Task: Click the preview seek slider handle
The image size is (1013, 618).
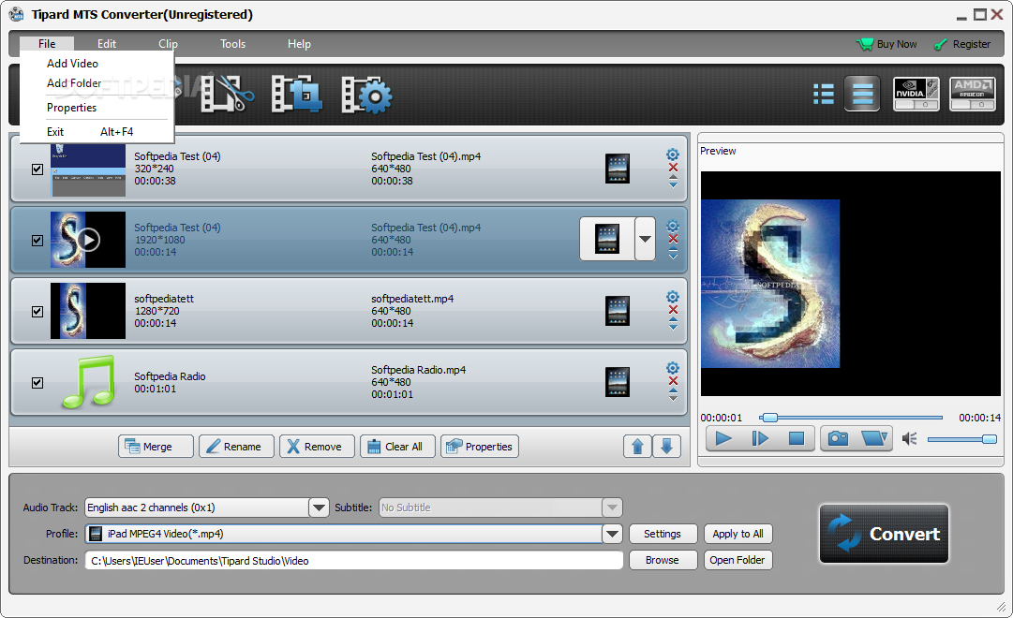Action: (x=768, y=418)
